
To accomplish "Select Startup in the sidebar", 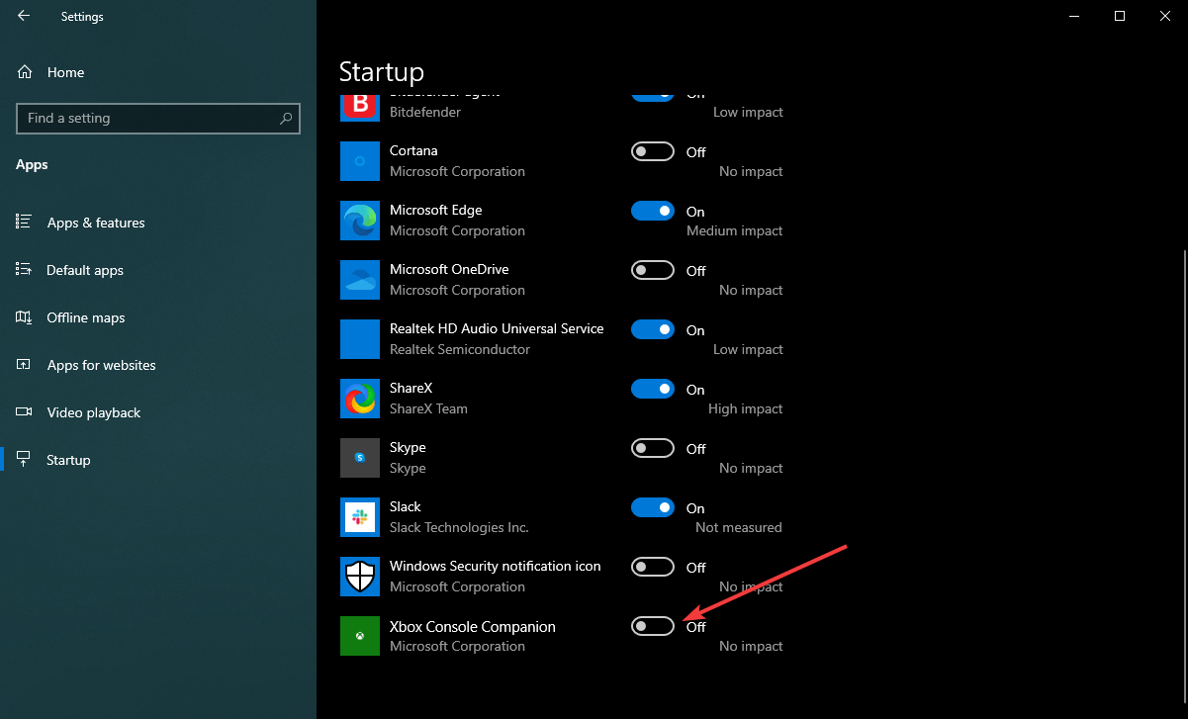I will [x=158, y=460].
